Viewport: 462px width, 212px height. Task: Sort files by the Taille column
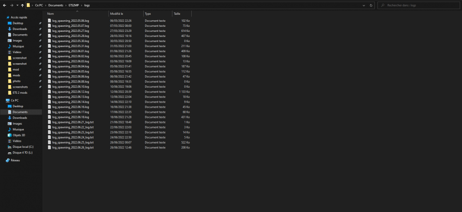(177, 14)
